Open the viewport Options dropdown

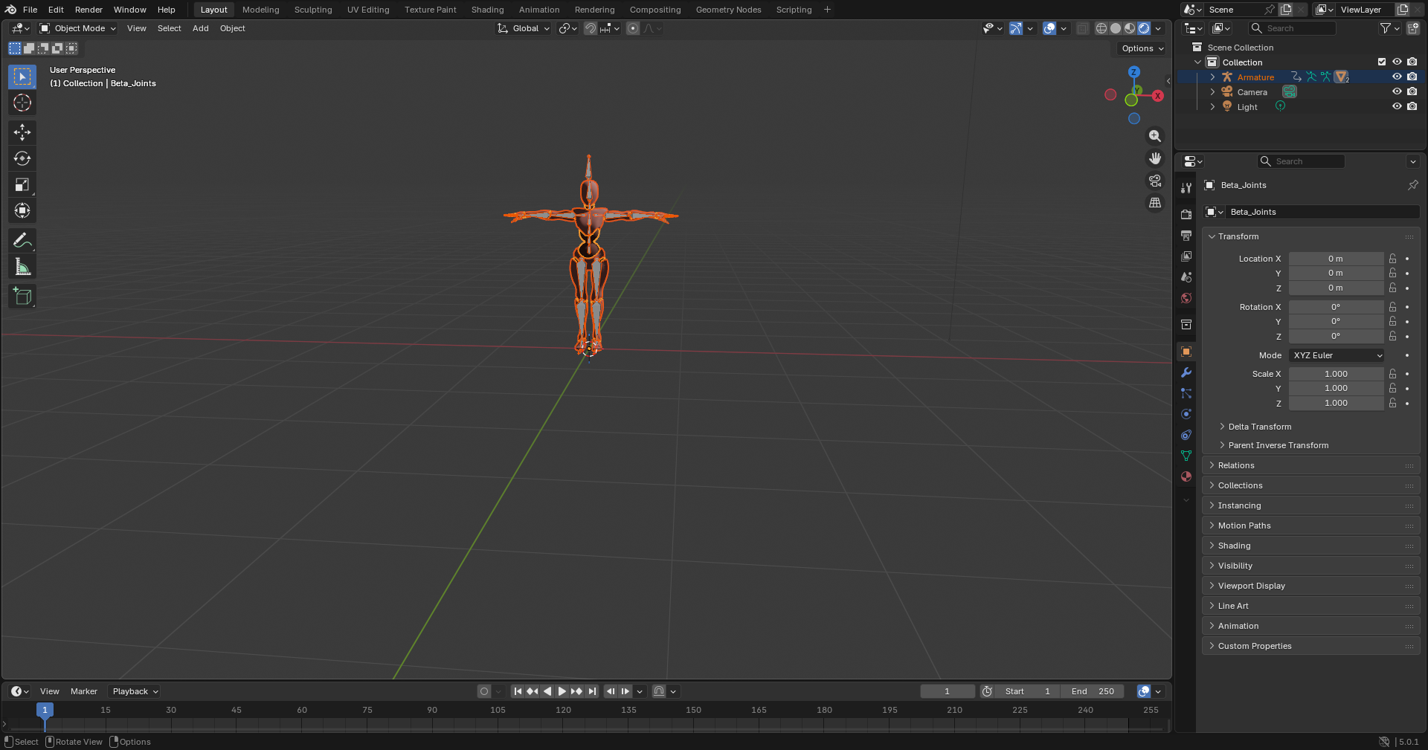click(x=1142, y=48)
